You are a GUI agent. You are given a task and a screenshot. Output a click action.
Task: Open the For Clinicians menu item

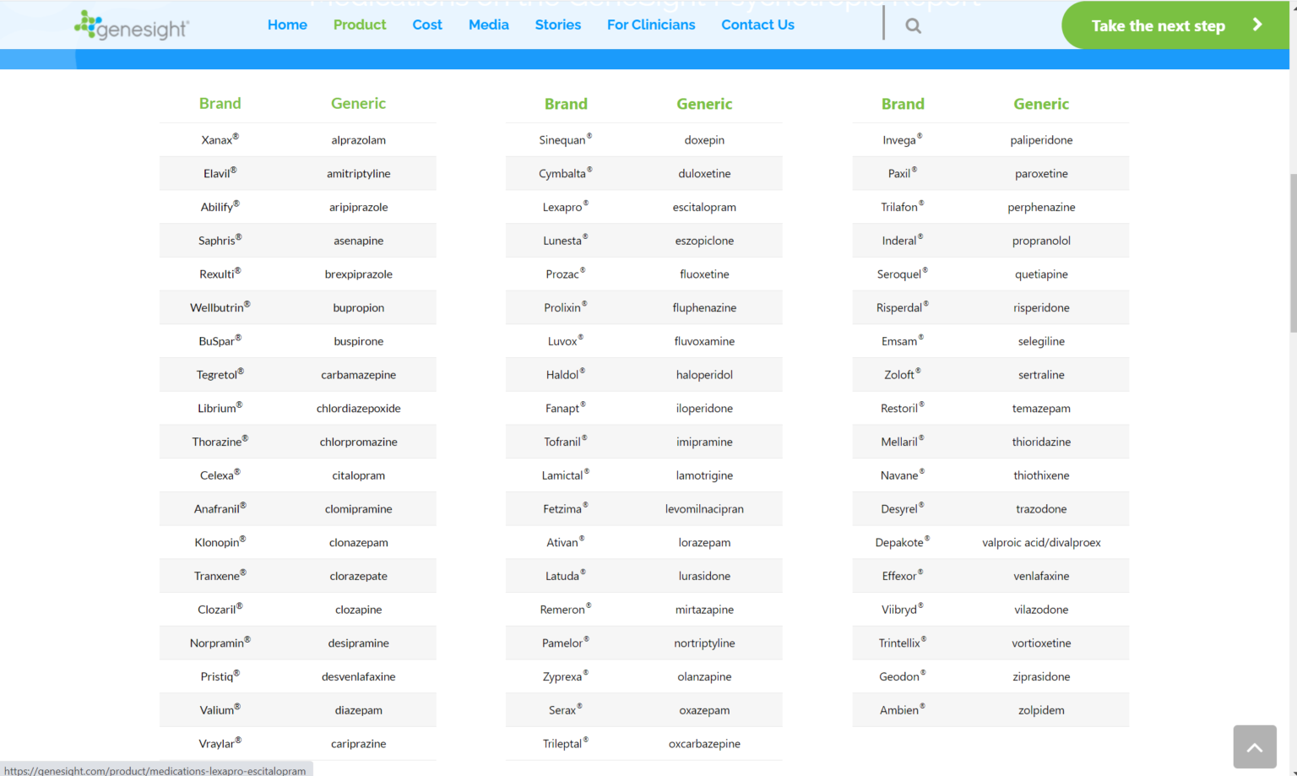point(651,24)
